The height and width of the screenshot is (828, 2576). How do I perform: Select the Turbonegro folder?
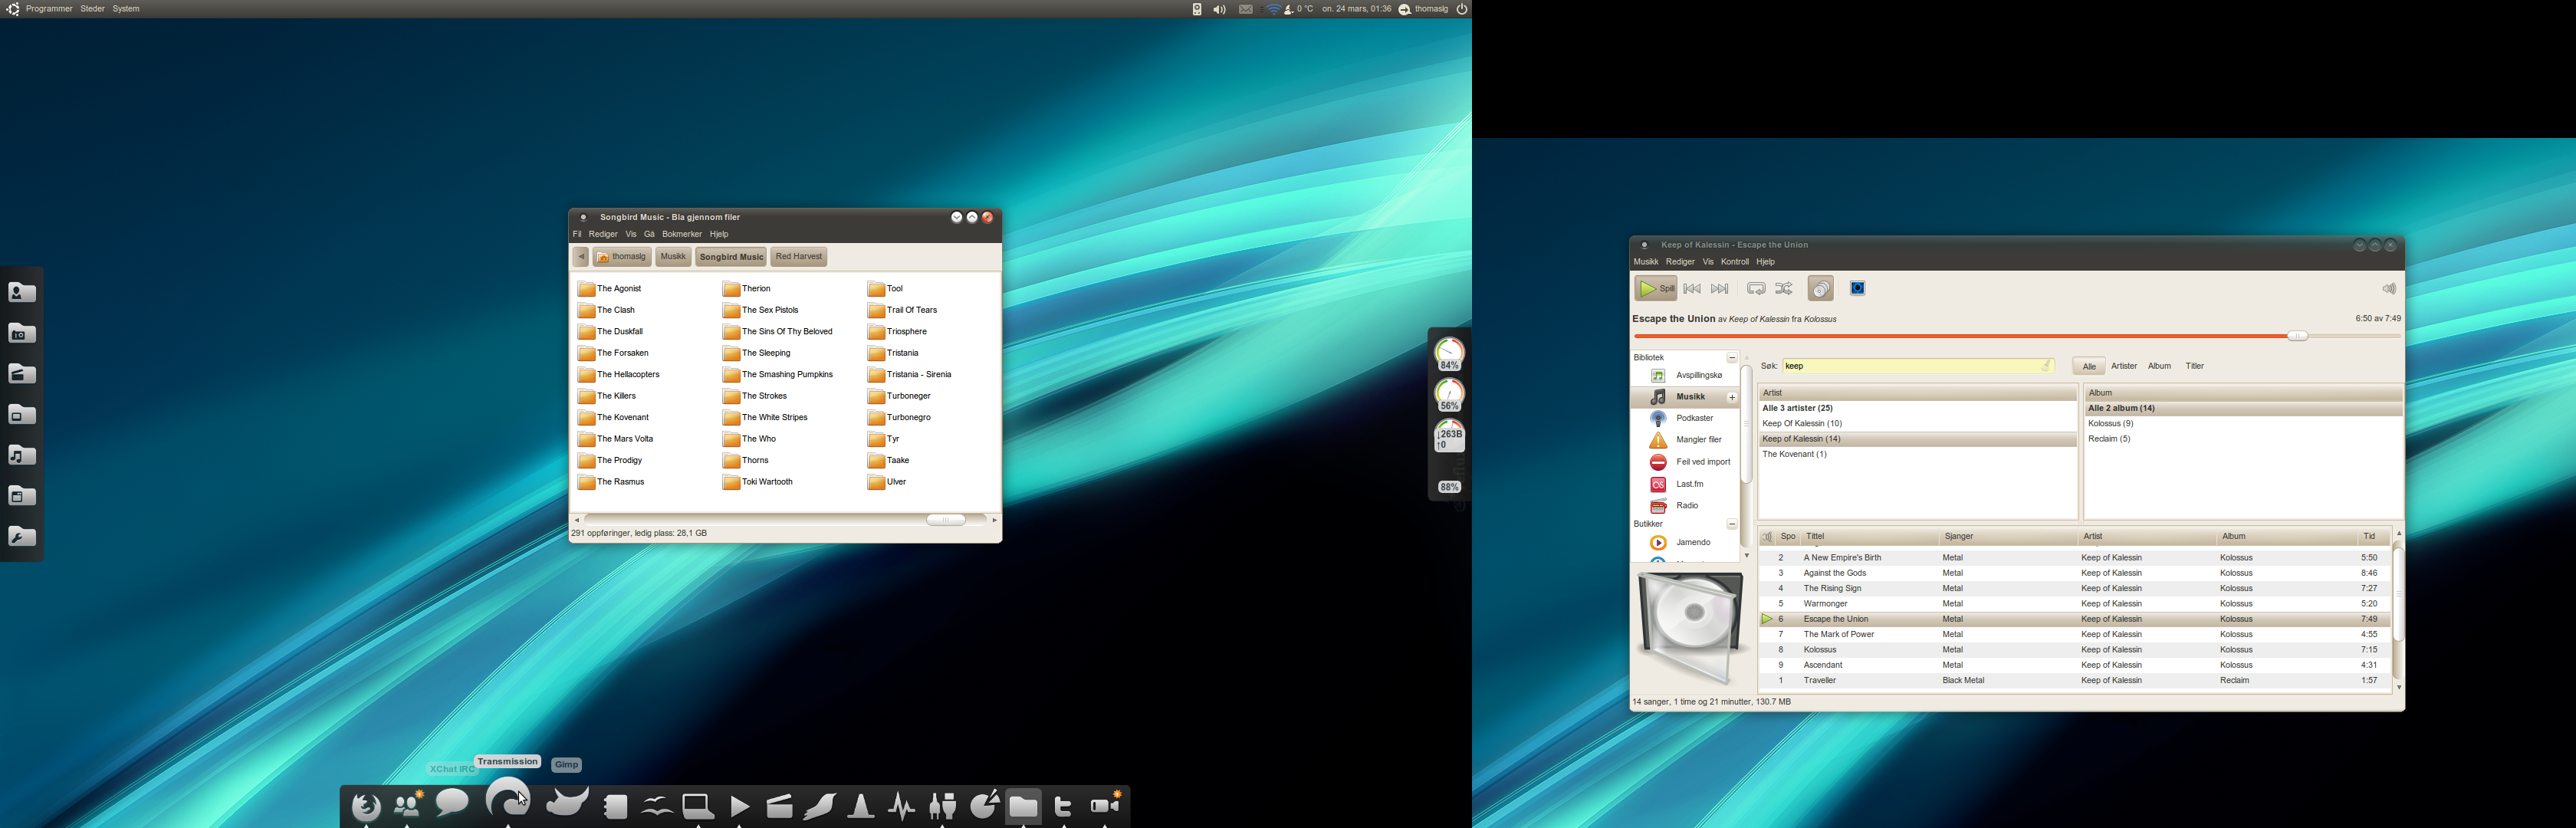pyautogui.click(x=900, y=418)
